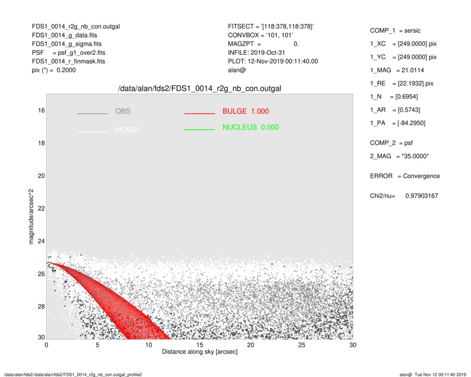This screenshot has width=471, height=377.
Task: Click the y-axis tick label 28
Action: click(x=41, y=306)
